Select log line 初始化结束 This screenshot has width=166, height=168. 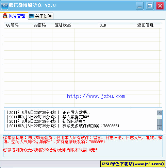tap(46, 121)
